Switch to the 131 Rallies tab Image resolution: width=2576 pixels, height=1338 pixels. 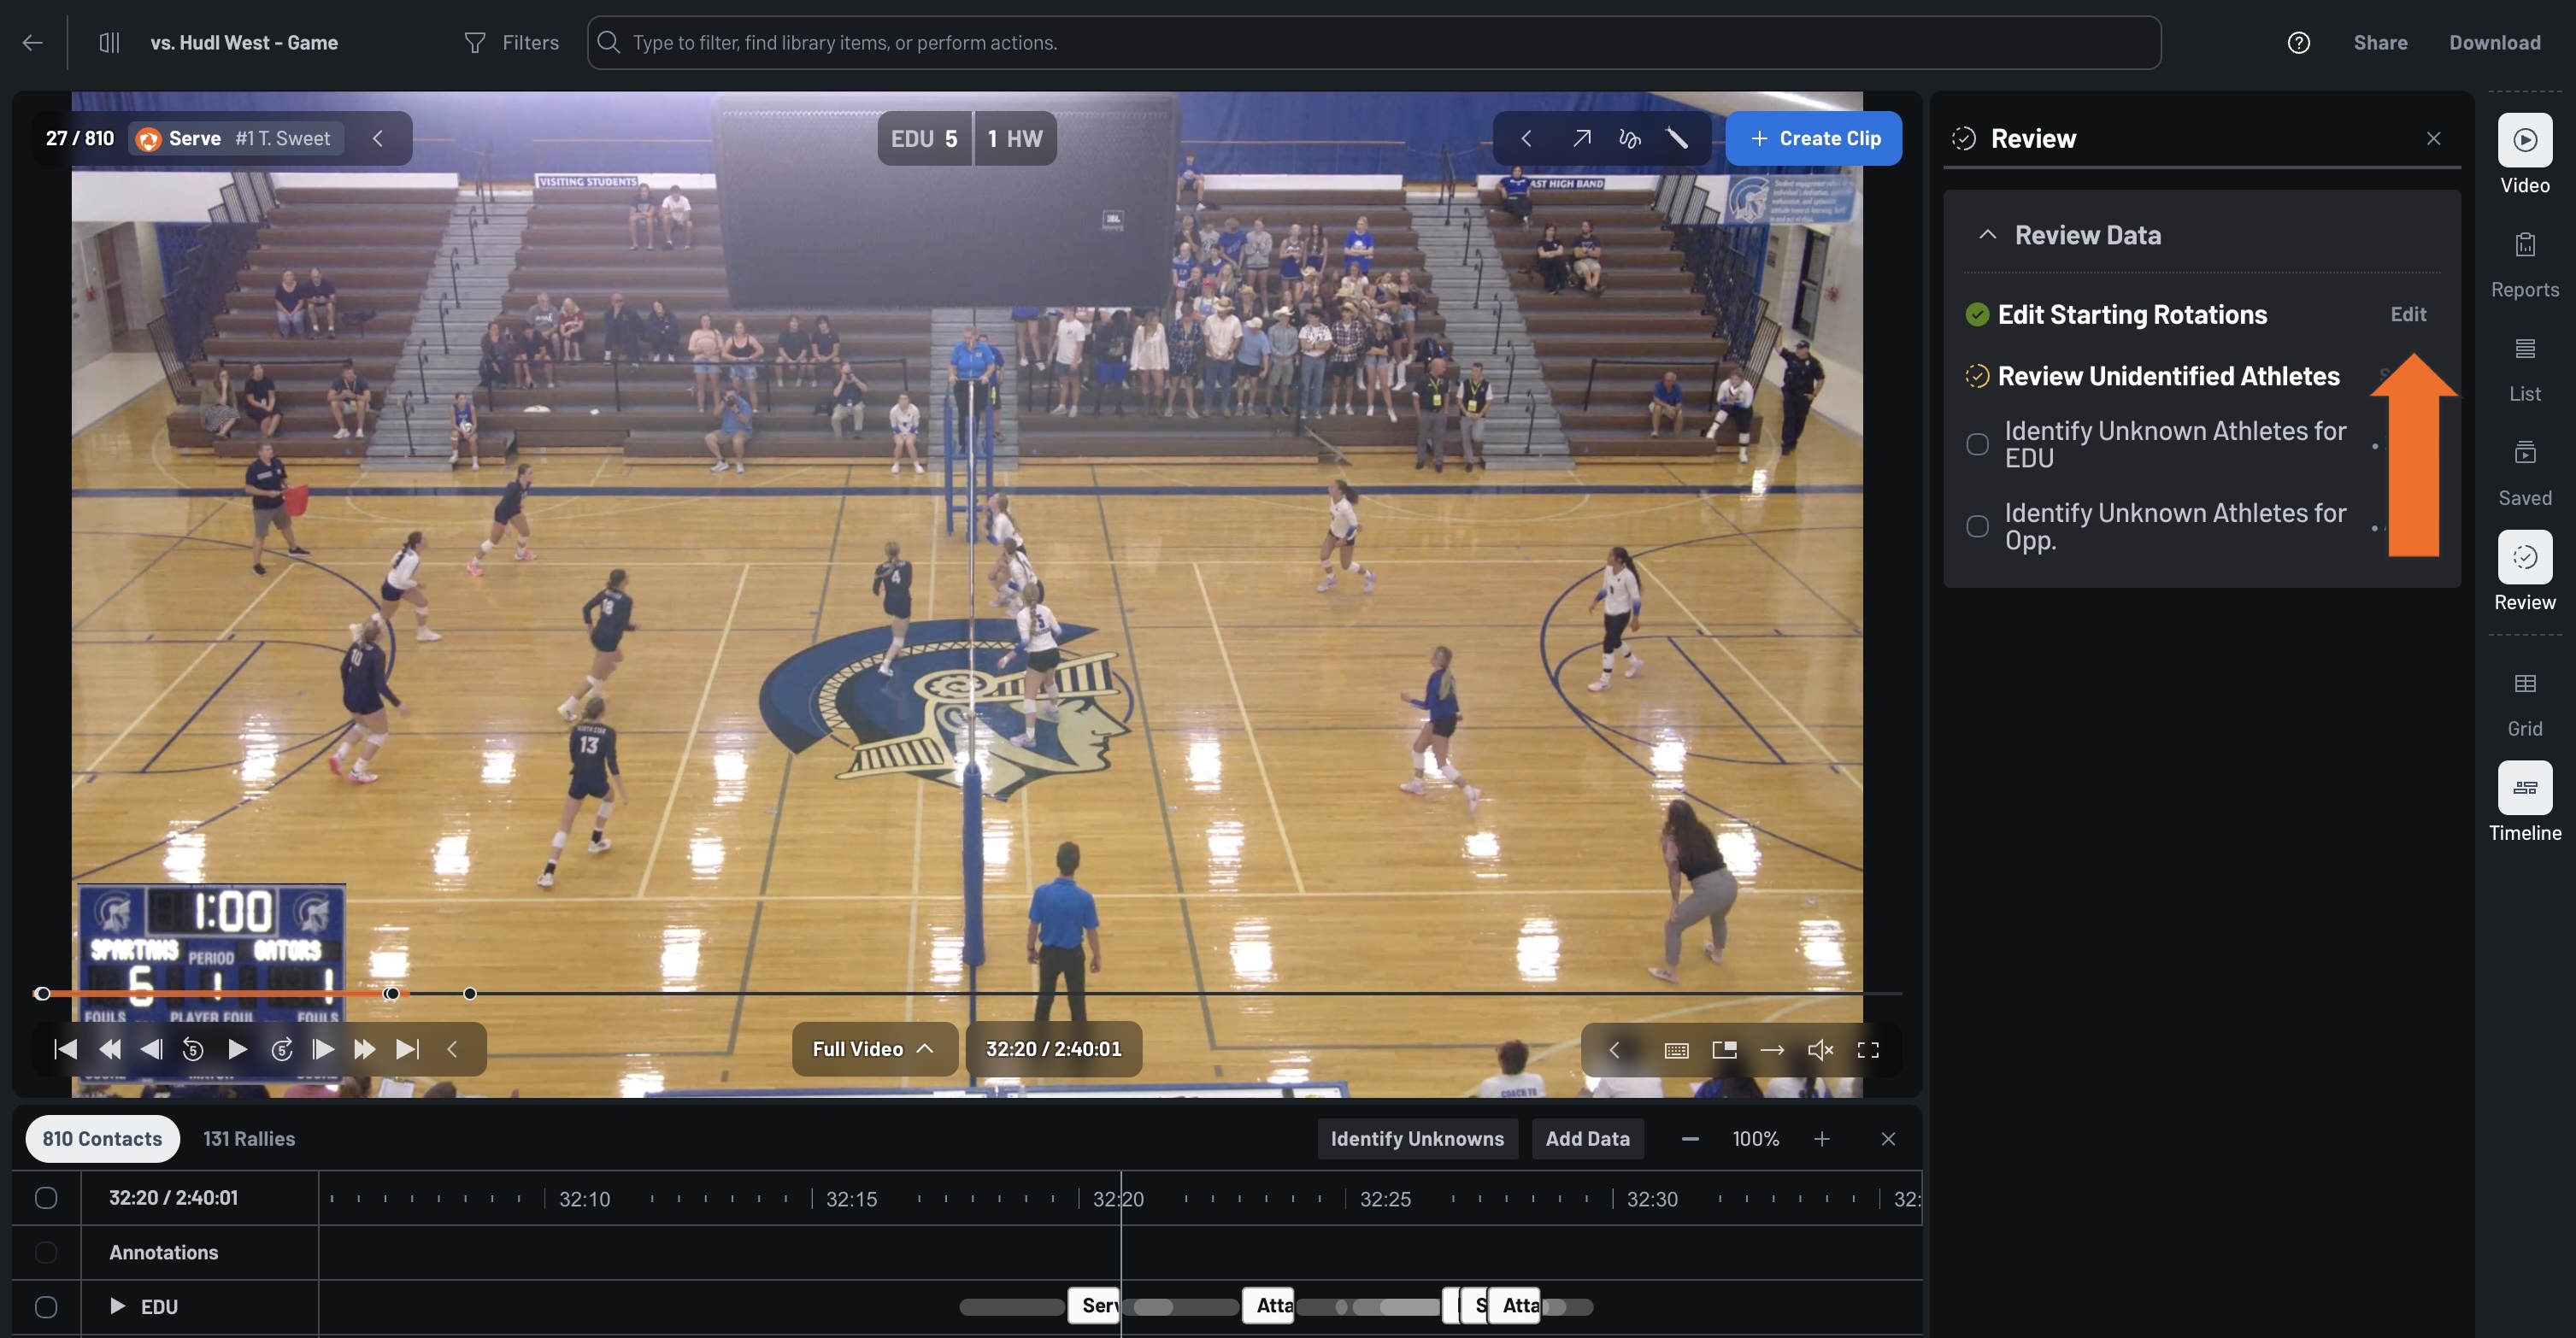[x=249, y=1139]
